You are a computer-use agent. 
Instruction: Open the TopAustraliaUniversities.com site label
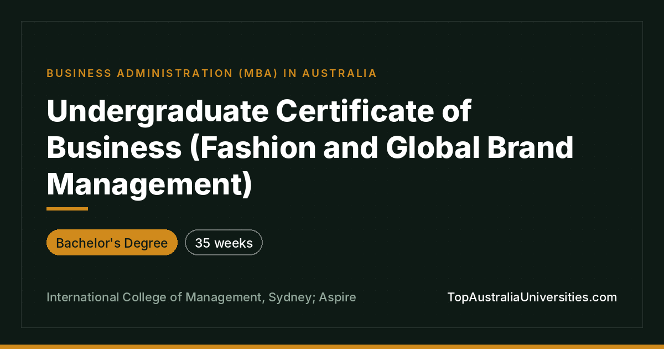532,297
